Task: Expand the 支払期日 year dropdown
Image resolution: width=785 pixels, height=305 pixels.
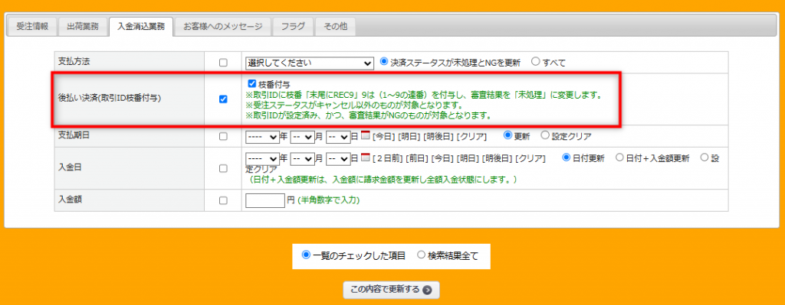Action: [263, 136]
